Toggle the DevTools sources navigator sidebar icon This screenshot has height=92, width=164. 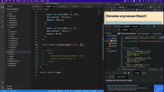(x=119, y=30)
